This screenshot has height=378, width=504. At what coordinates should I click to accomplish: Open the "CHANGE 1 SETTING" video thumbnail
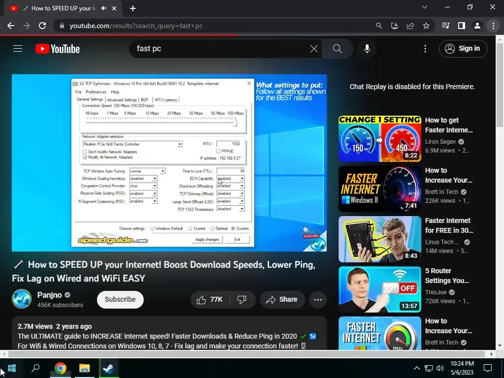point(379,138)
